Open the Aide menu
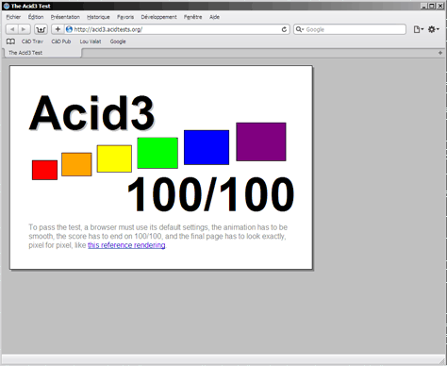 pos(214,17)
